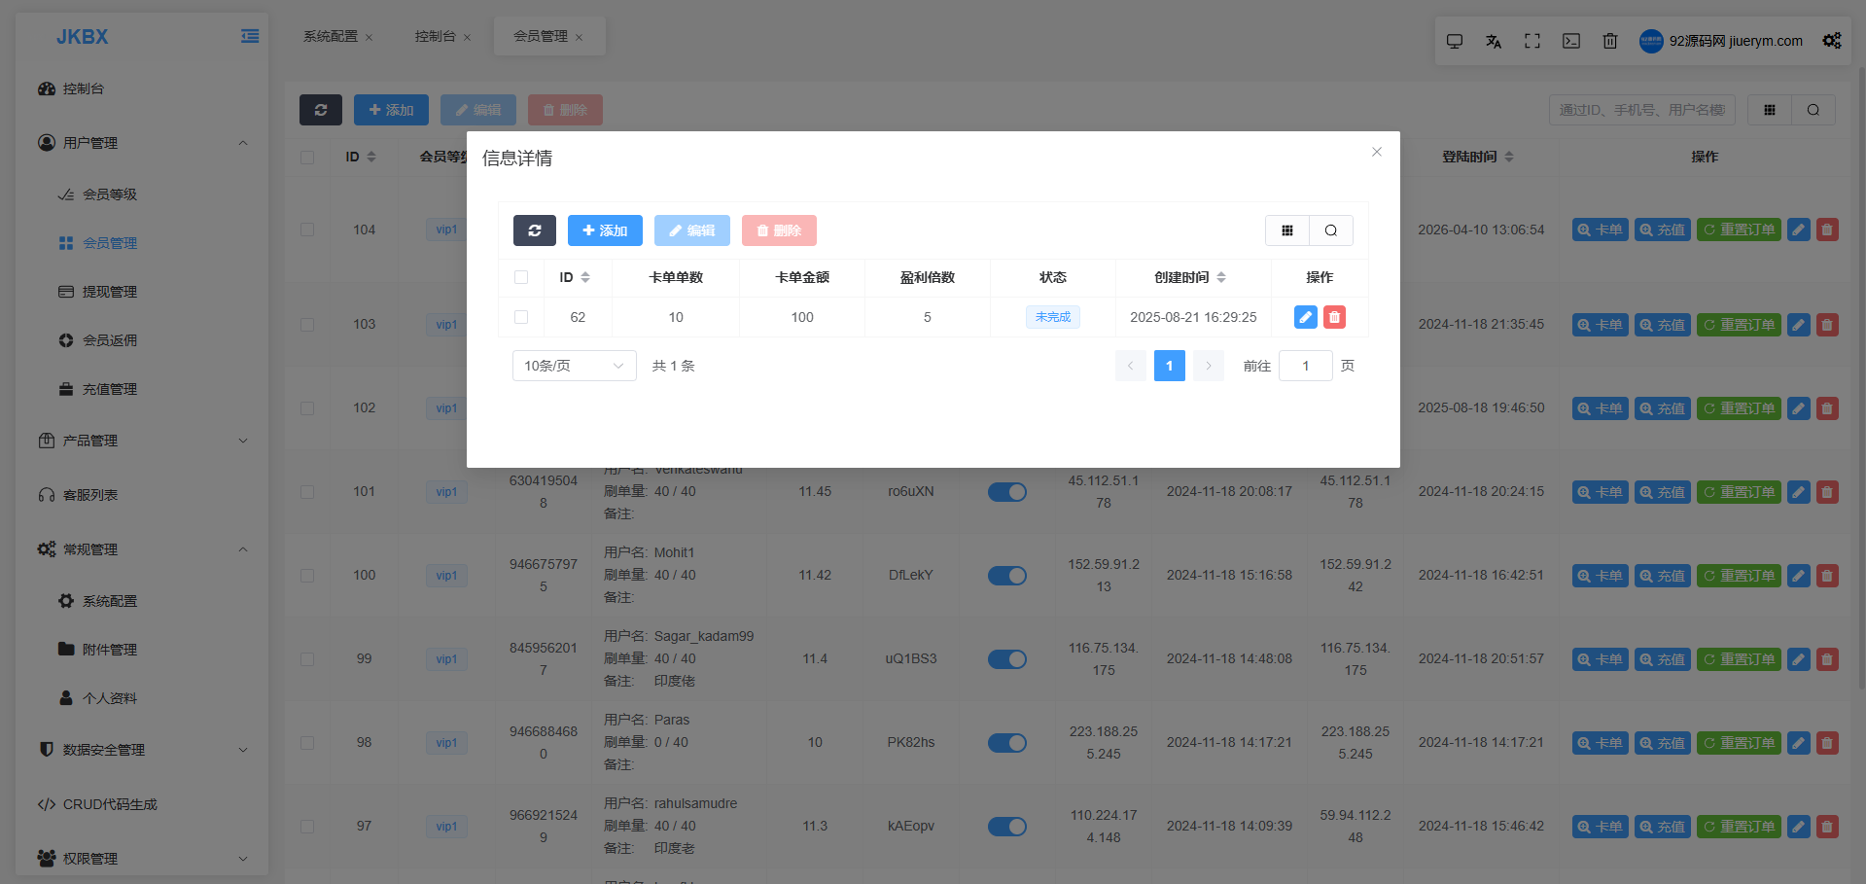Toggle the status switch for row 98
Image resolution: width=1866 pixels, height=884 pixels.
1007,743
